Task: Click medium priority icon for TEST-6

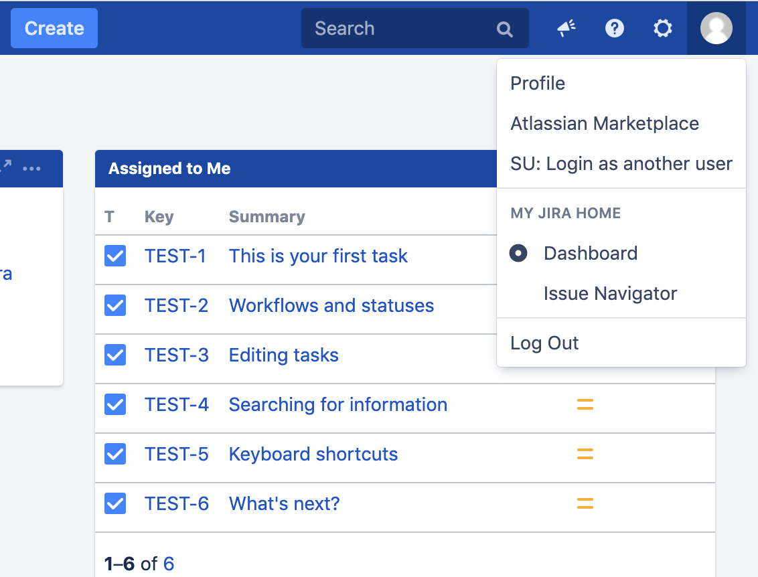Action: coord(585,503)
